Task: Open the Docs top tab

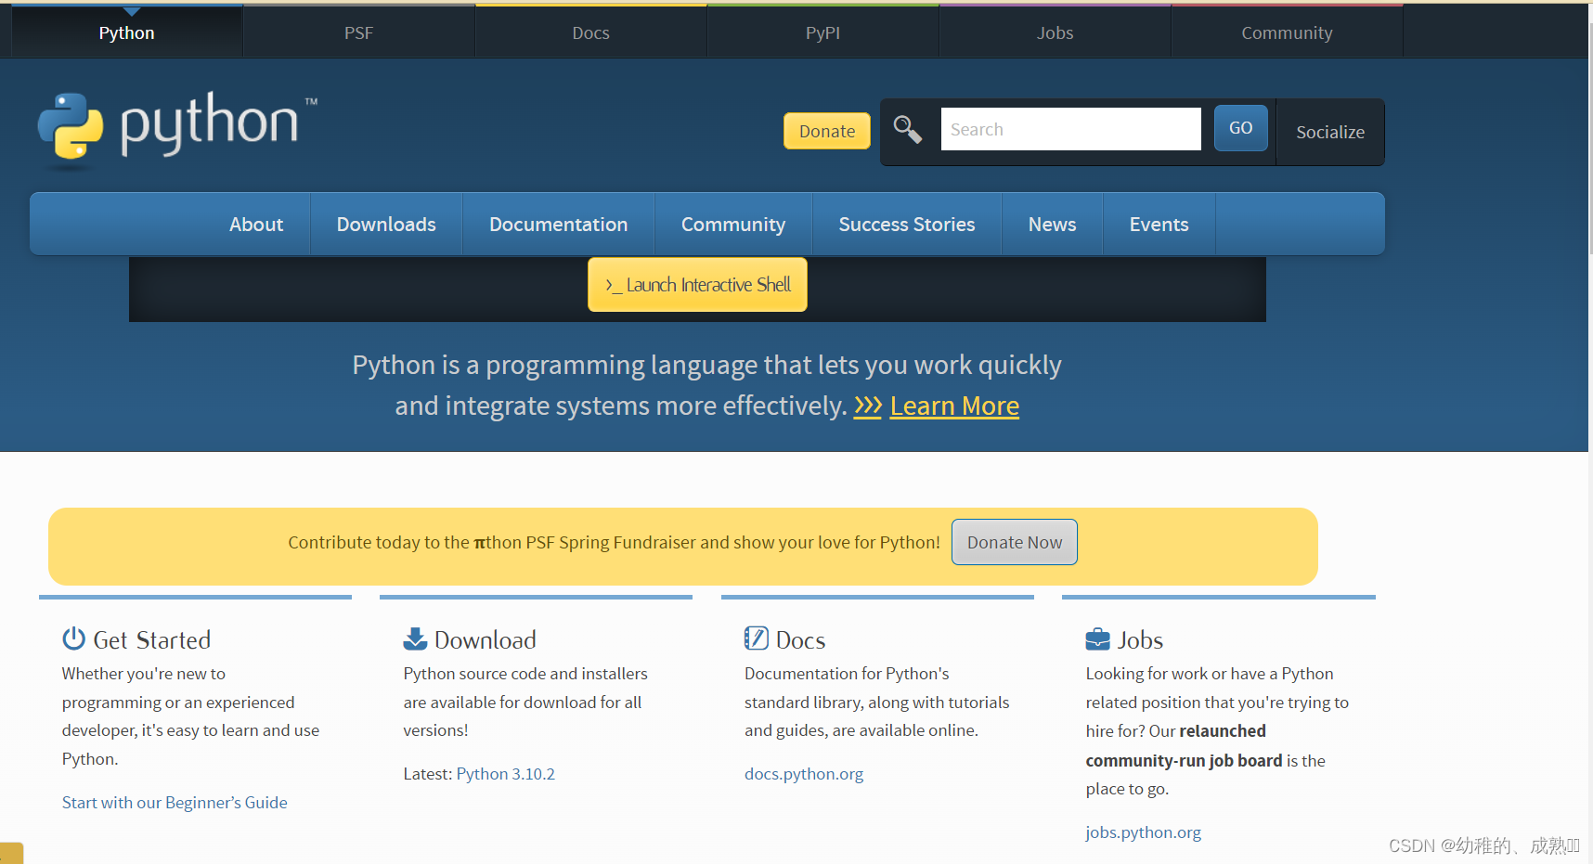Action: 591,32
